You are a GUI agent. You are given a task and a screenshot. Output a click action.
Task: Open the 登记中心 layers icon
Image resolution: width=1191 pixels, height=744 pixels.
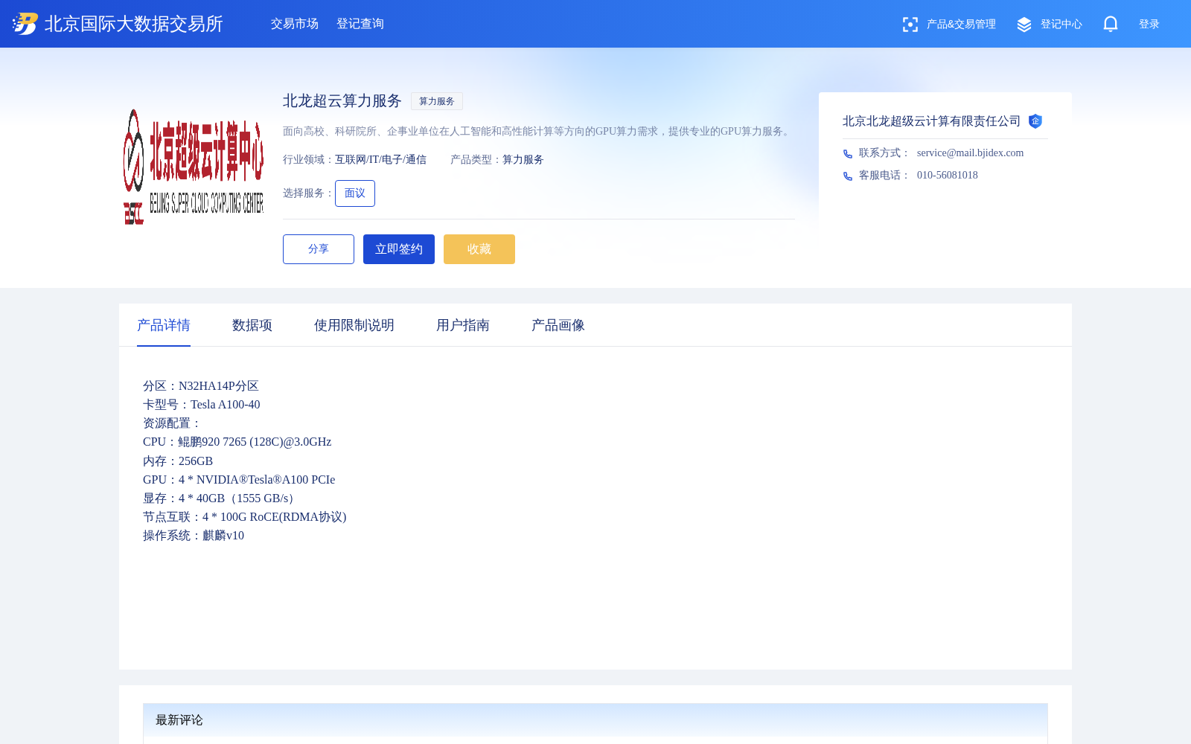click(x=1024, y=25)
